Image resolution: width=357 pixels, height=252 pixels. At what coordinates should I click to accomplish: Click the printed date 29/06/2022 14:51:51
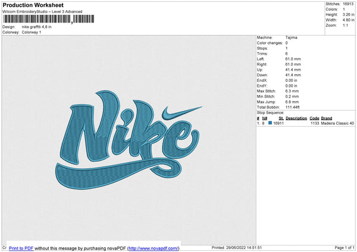click(244, 248)
